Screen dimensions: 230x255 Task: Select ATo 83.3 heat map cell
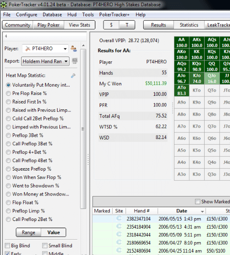182,91
